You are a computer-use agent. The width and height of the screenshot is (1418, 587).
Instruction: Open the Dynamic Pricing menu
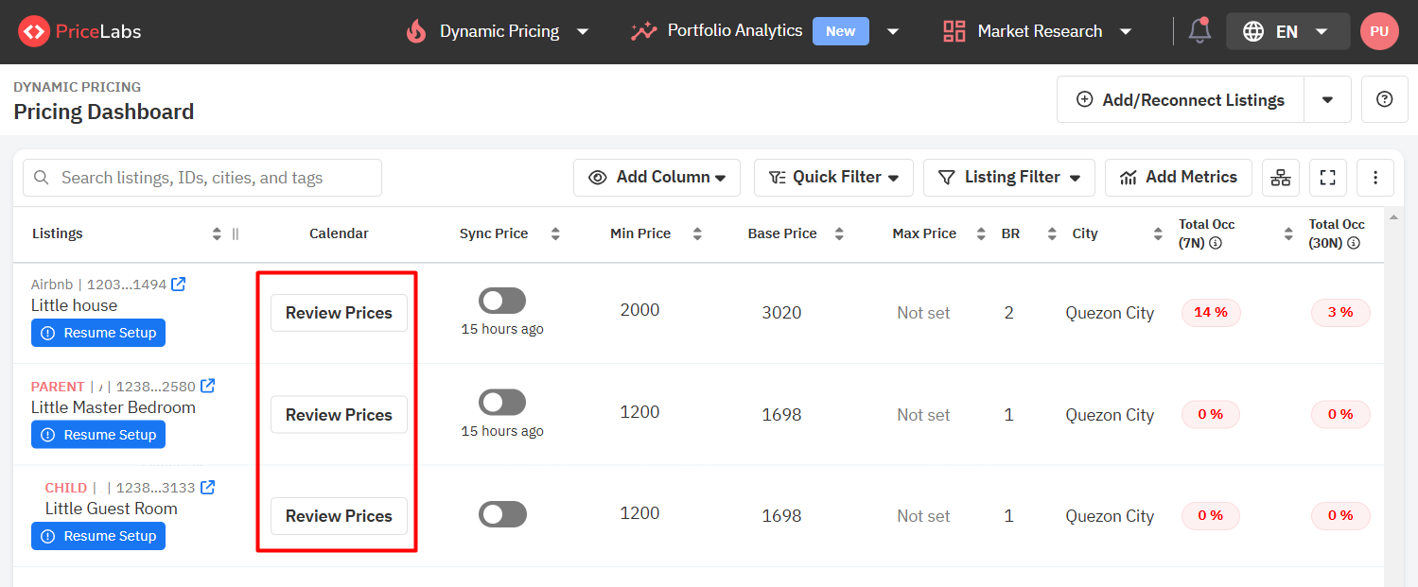(498, 31)
